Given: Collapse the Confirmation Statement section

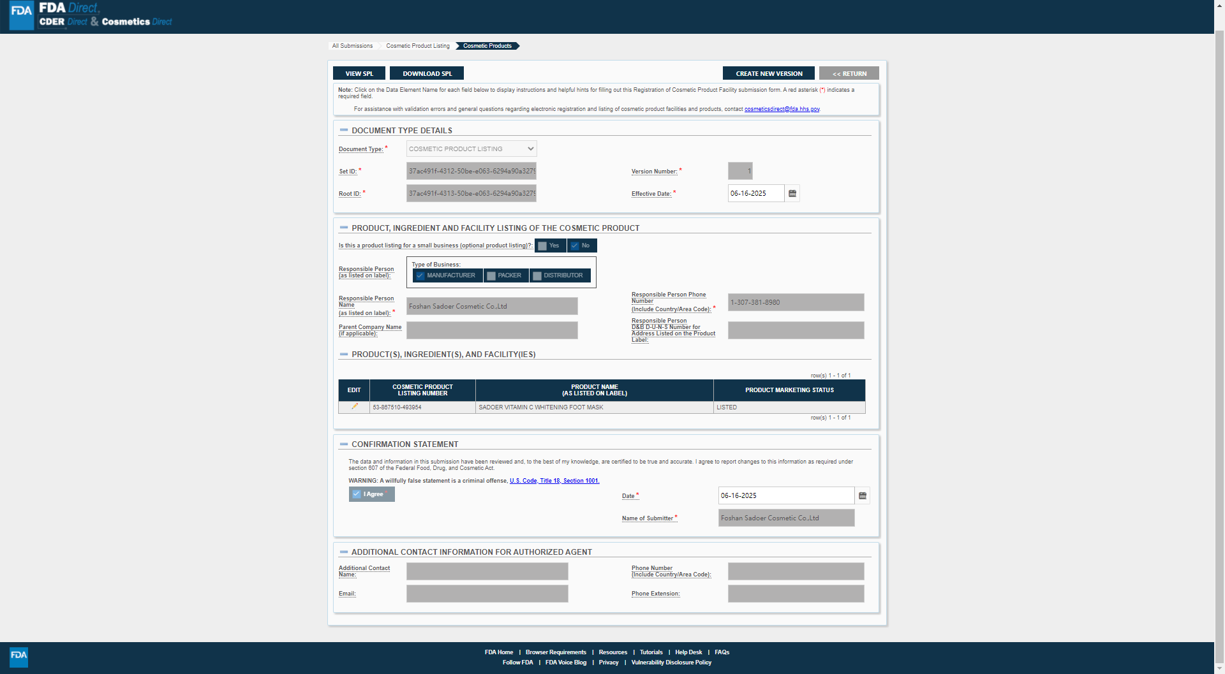Looking at the screenshot, I should pyautogui.click(x=344, y=444).
